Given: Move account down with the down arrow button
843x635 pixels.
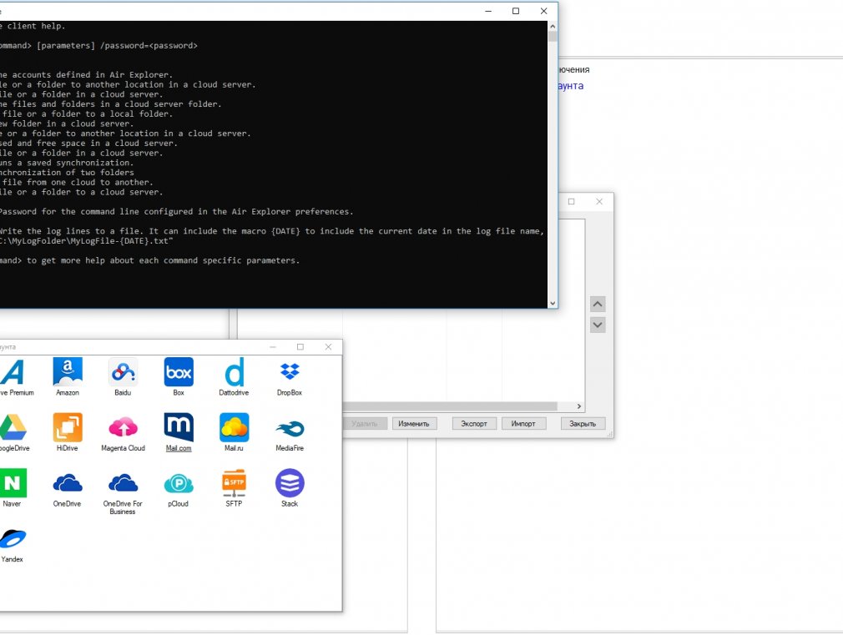Looking at the screenshot, I should [598, 325].
